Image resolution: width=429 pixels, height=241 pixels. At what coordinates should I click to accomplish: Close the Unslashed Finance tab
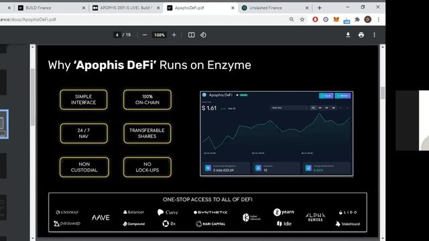click(307, 8)
